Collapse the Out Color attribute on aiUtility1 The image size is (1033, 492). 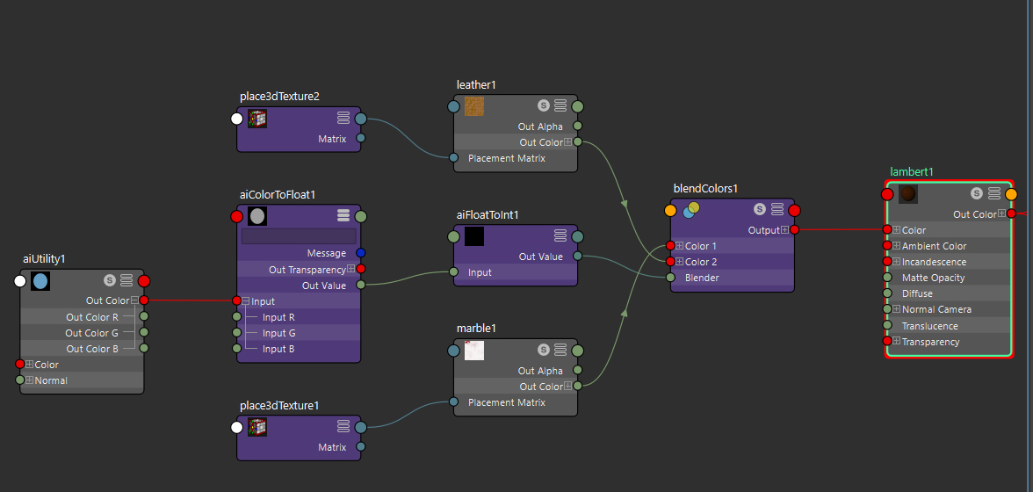tap(134, 301)
